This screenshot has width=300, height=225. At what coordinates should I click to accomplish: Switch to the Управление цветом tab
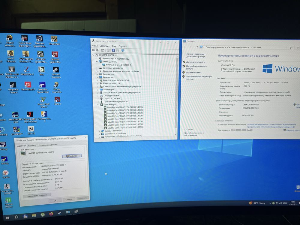point(47,145)
